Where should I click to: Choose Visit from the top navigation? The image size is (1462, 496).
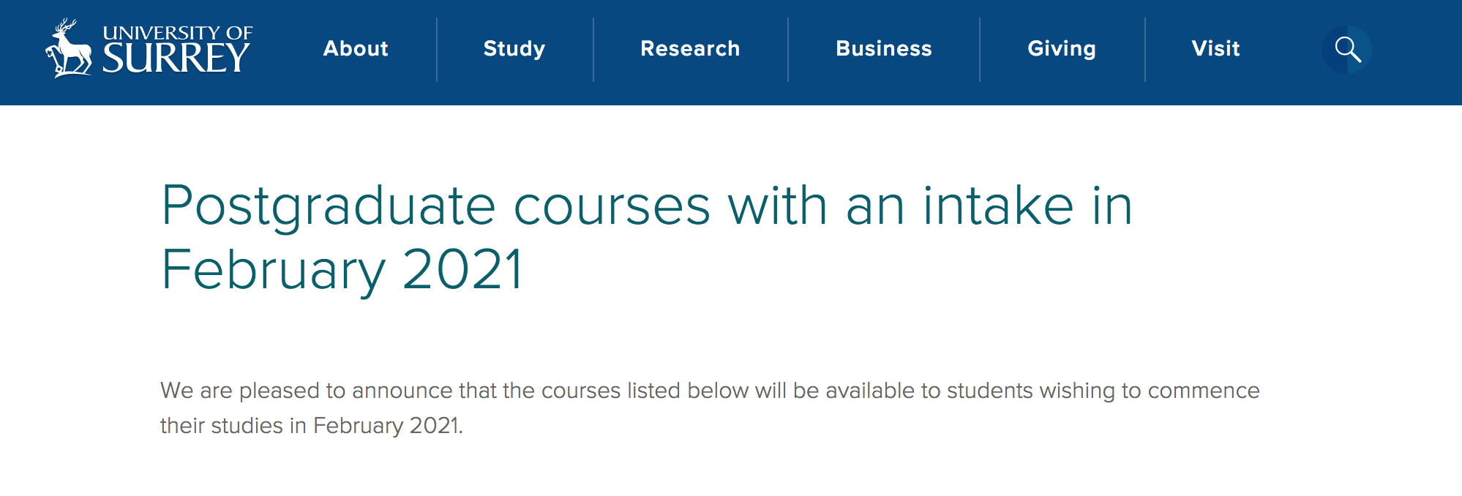(1215, 49)
